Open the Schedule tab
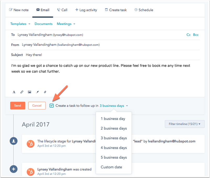Viewport: 210px width, 178px height. pyautogui.click(x=144, y=10)
